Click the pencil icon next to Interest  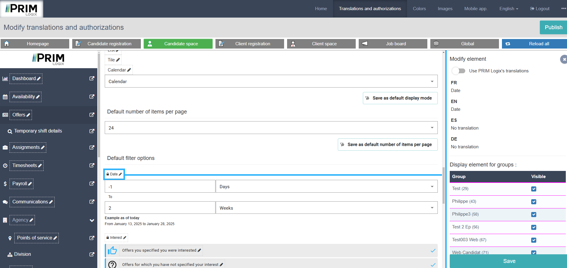125,238
